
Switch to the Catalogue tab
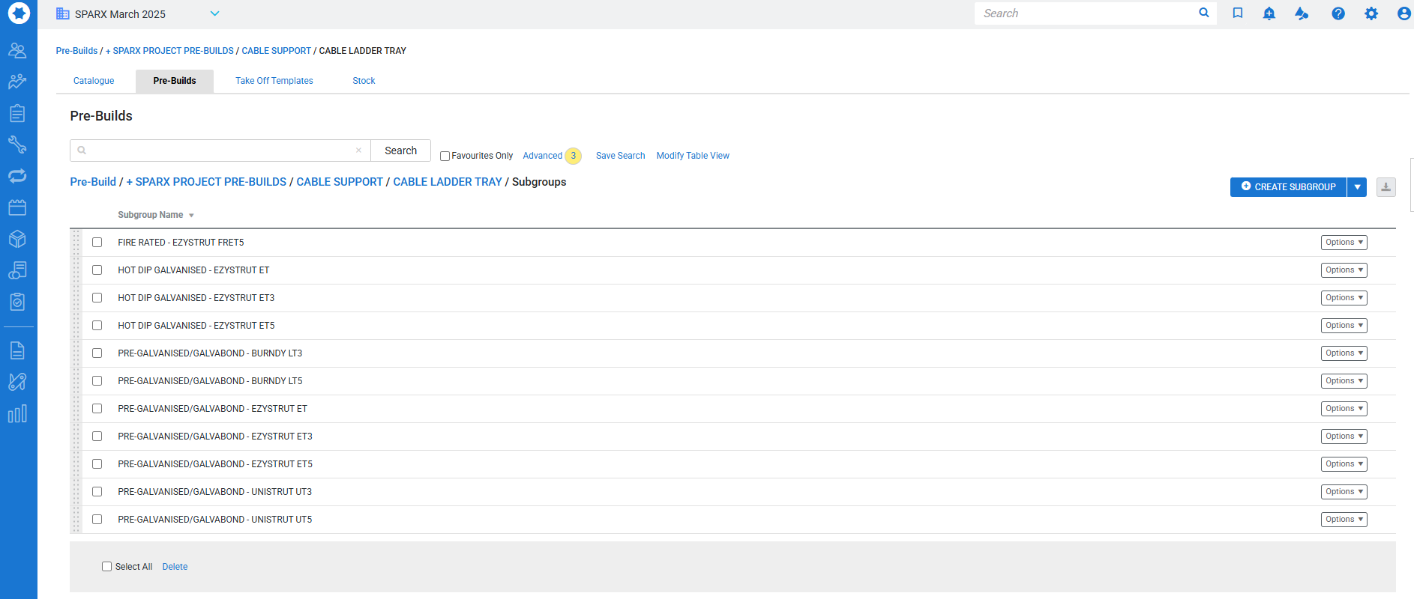94,81
